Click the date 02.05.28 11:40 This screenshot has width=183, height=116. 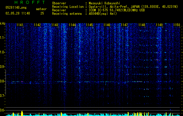(18, 13)
